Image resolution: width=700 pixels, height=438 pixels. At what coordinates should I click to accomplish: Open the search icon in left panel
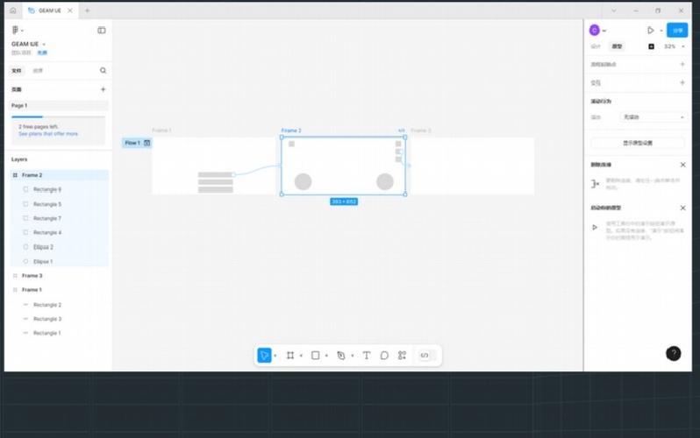(x=104, y=70)
